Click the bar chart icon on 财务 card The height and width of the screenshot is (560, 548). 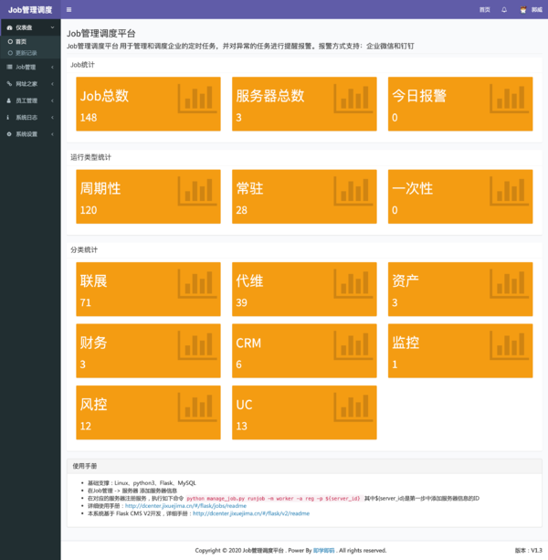coord(197,345)
